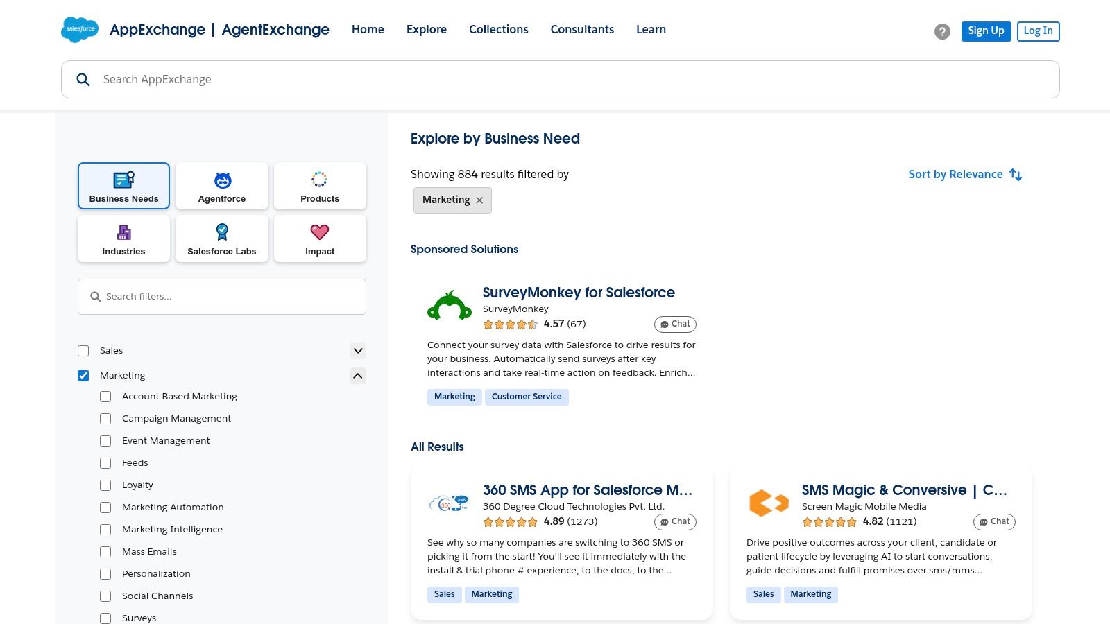Open the Sort by Relevance control
Viewport: 1110px width, 624px height.
tap(964, 174)
